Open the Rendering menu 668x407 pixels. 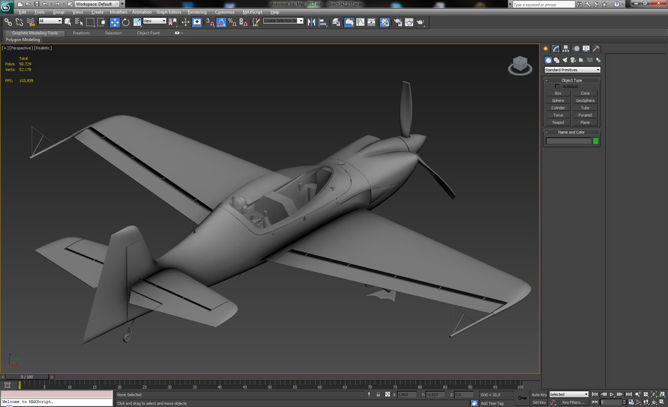click(197, 12)
